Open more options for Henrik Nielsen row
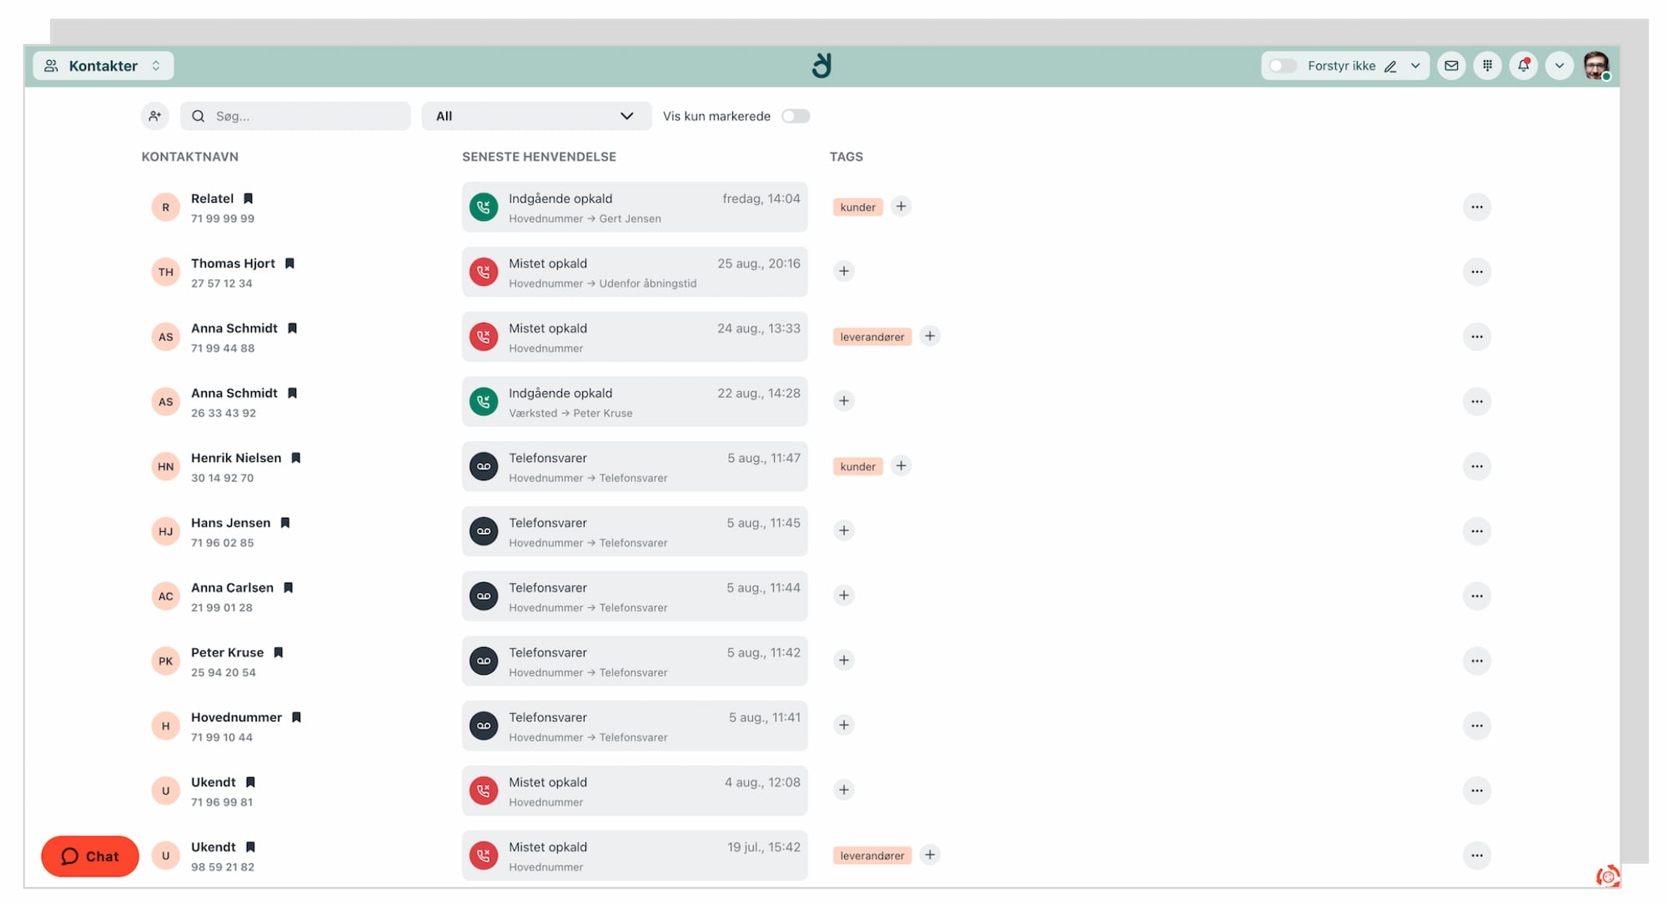 1477,466
